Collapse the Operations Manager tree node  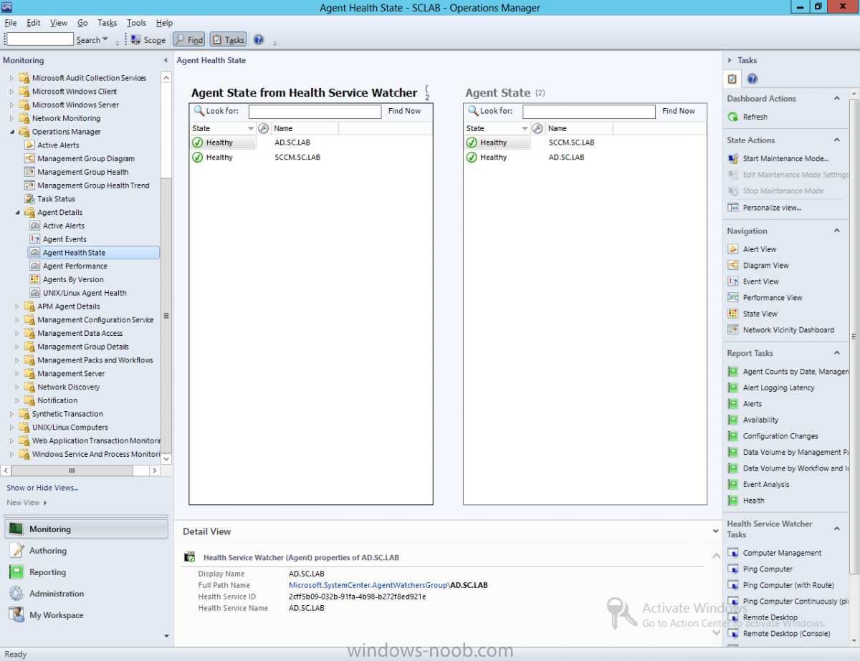pyautogui.click(x=11, y=132)
